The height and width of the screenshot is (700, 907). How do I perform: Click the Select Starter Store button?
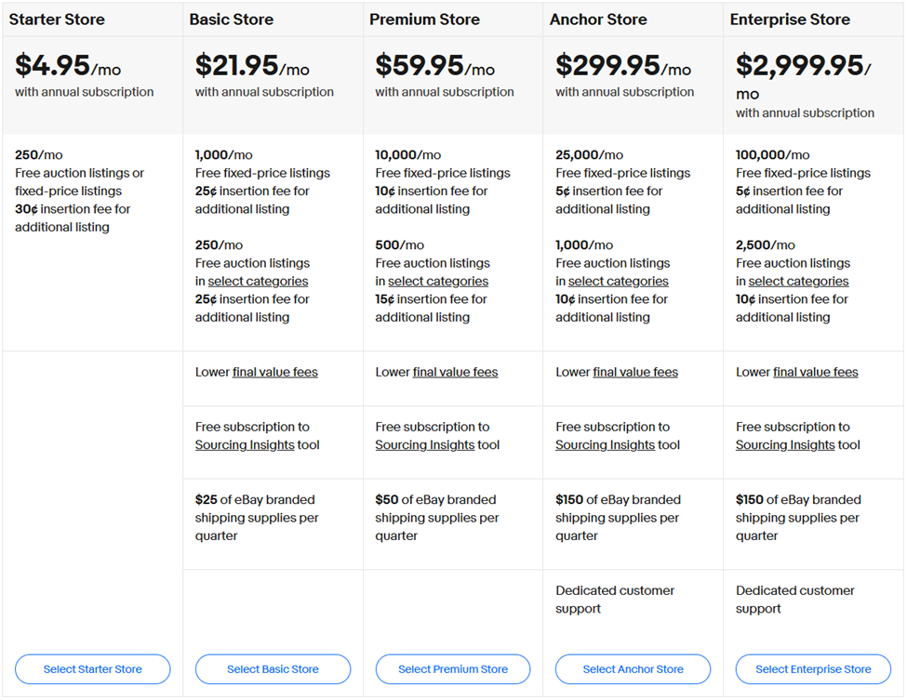pos(93,669)
